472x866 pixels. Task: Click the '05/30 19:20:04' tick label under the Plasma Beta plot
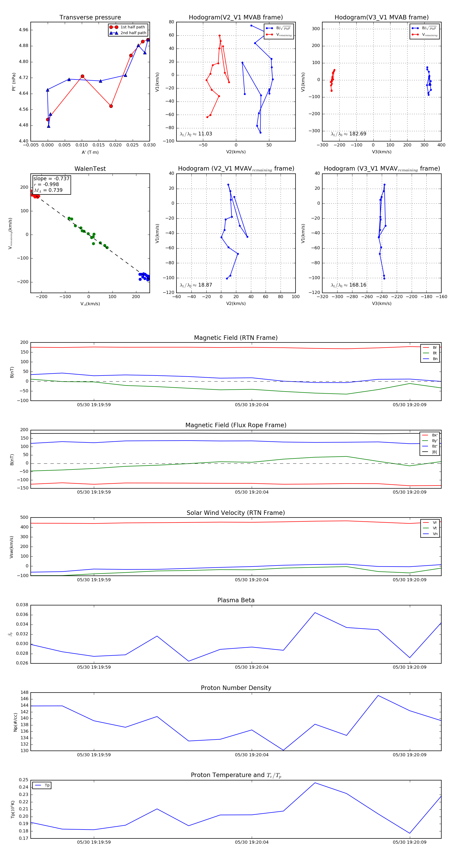(252, 667)
